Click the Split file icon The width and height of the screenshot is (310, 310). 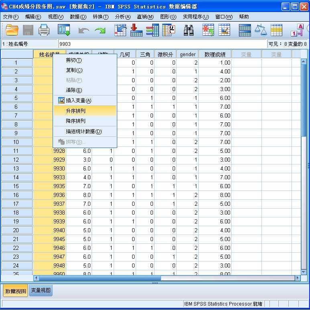pos(245,30)
